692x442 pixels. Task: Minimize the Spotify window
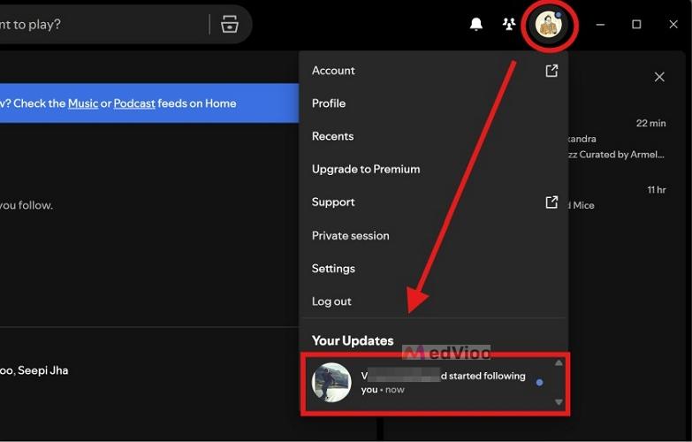click(x=600, y=24)
